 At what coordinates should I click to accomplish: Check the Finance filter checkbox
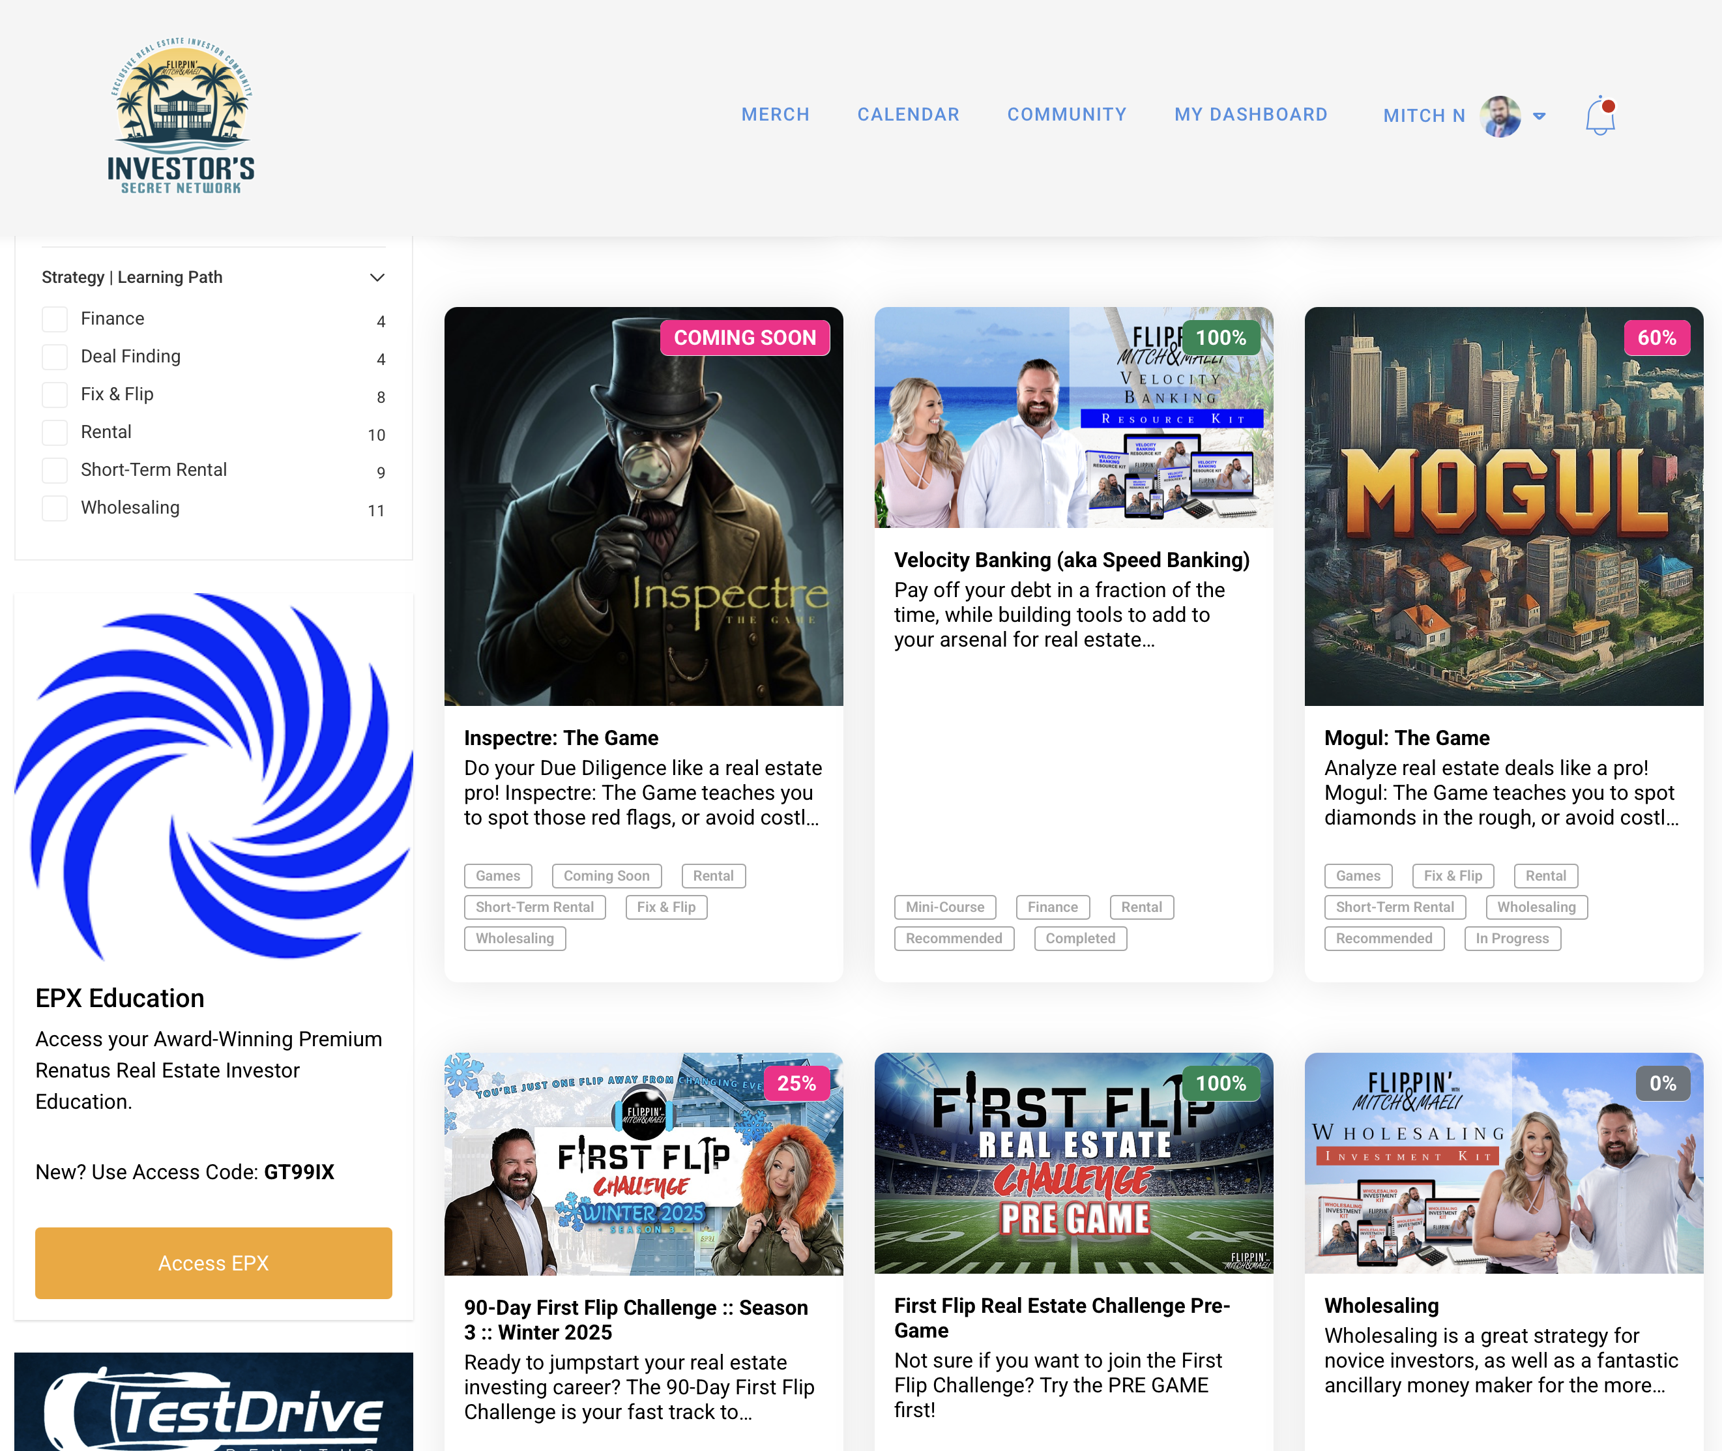(x=55, y=319)
